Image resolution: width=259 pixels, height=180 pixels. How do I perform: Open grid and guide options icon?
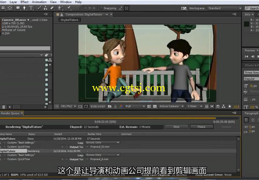pos(80,106)
